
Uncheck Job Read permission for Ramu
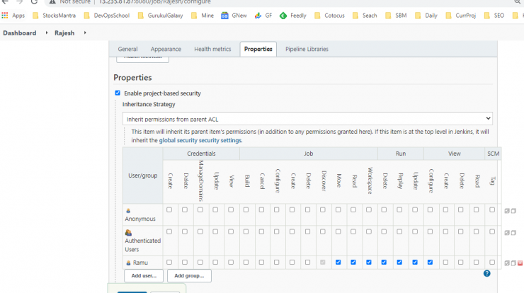pyautogui.click(x=353, y=263)
